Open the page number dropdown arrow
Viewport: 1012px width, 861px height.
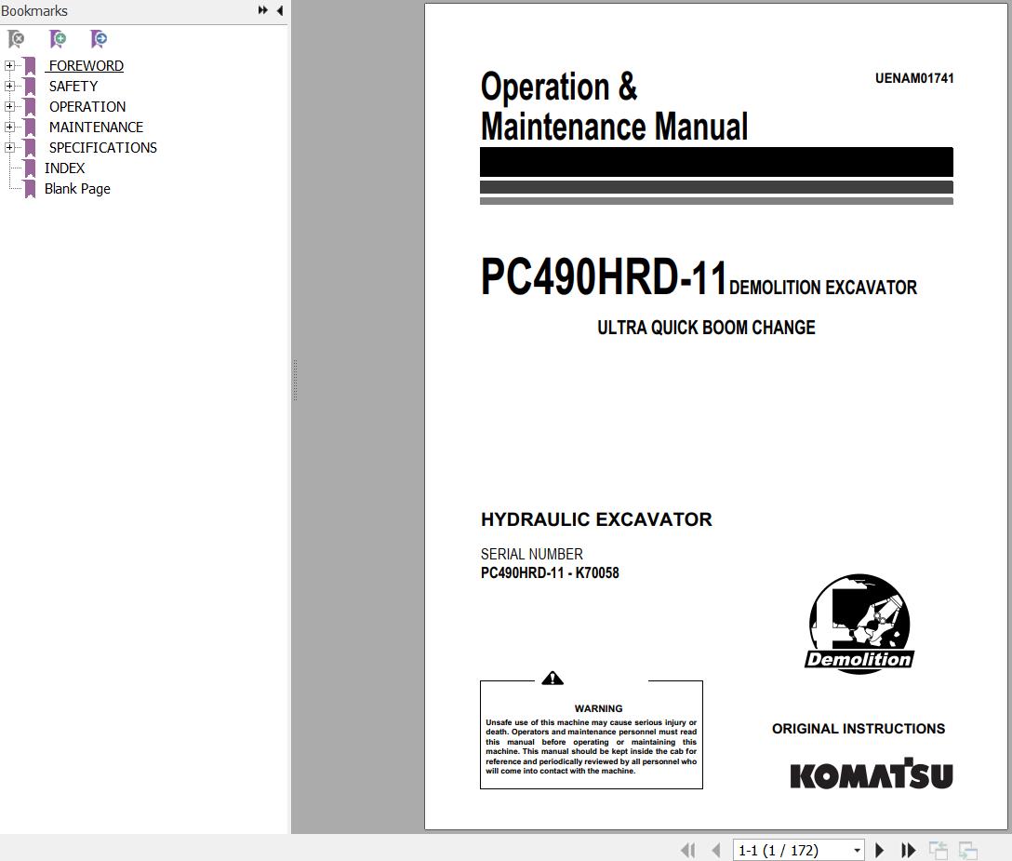pos(857,851)
